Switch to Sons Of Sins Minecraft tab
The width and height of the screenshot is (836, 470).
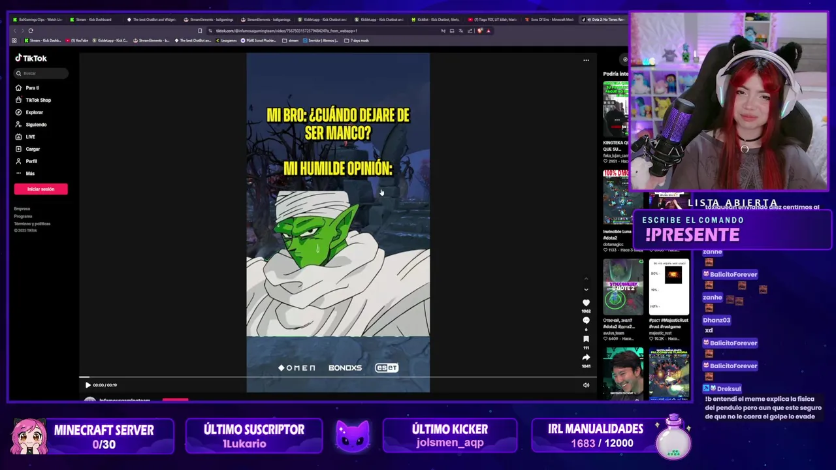549,20
